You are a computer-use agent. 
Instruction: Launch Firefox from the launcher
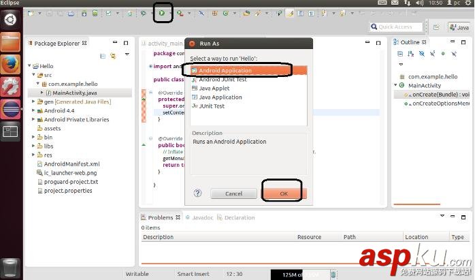(10, 64)
